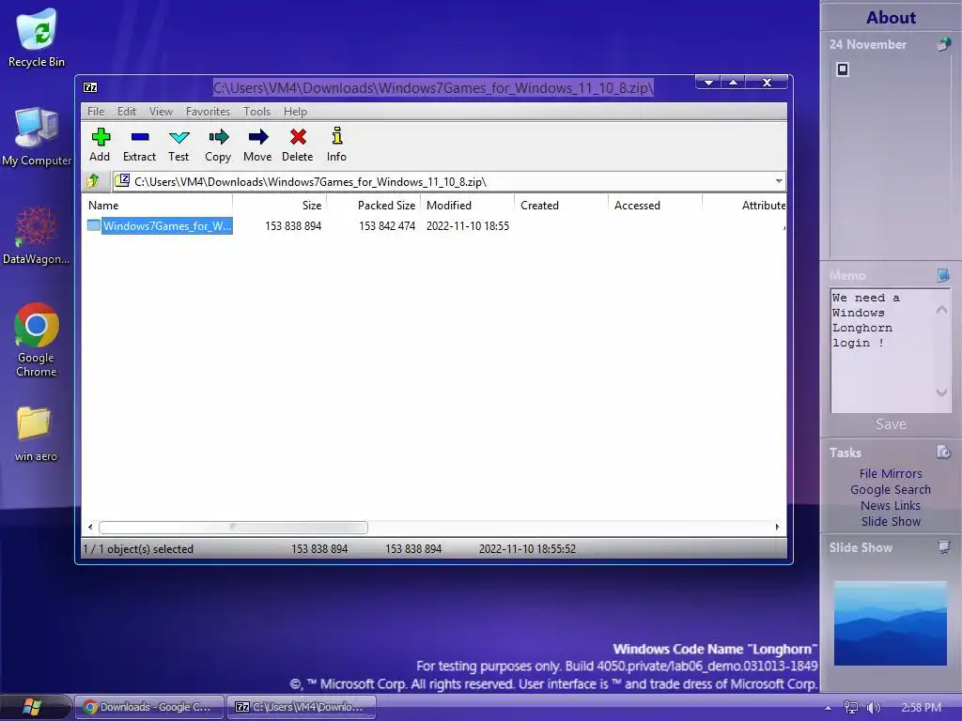The height and width of the screenshot is (721, 962).
Task: Click the small square under 24 November
Action: point(843,69)
